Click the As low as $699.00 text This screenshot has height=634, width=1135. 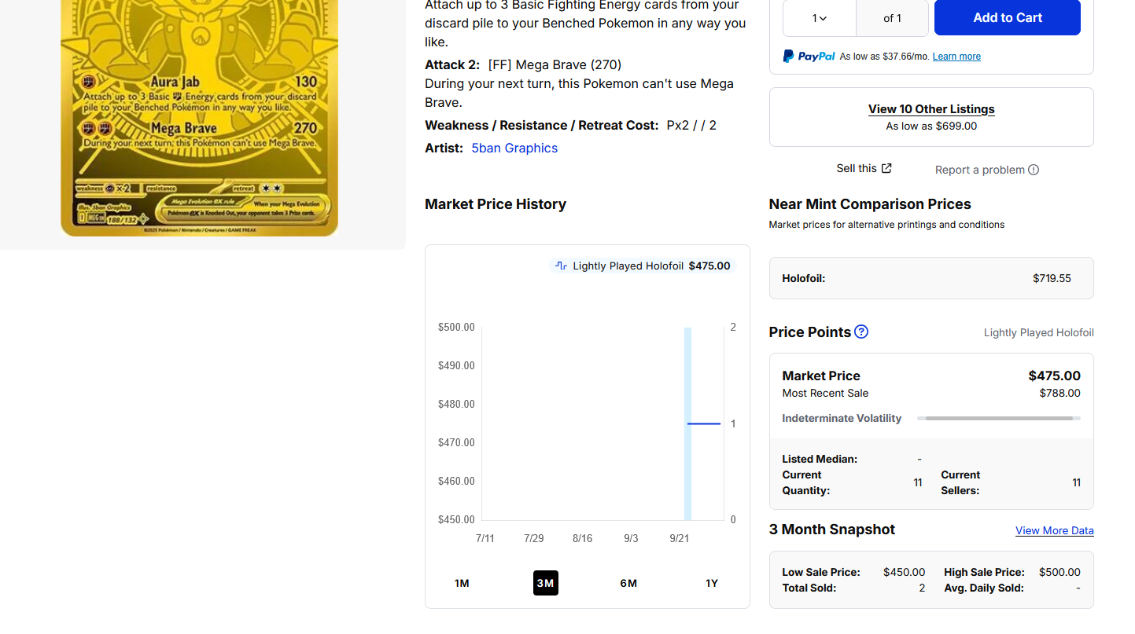pos(931,126)
